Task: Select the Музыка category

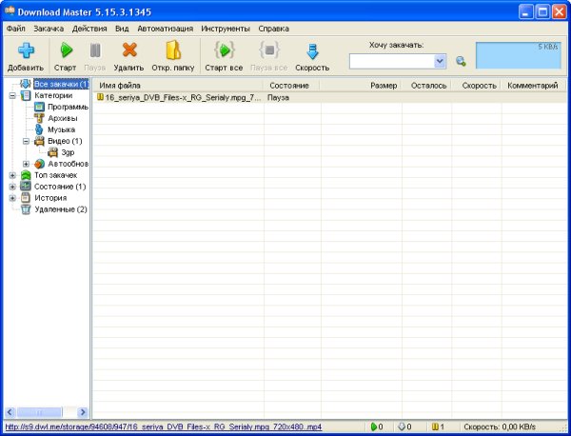Action: point(61,129)
